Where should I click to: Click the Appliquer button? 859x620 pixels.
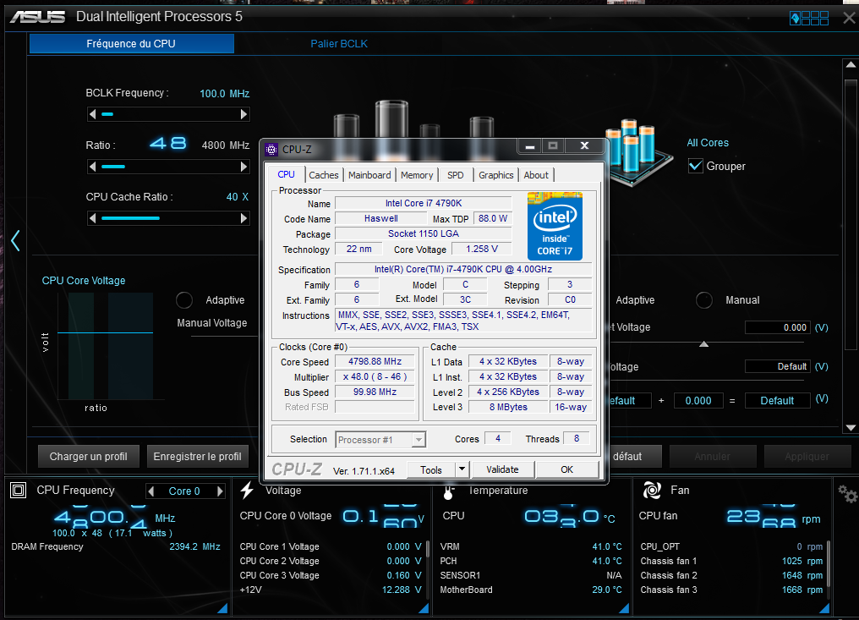pyautogui.click(x=807, y=457)
